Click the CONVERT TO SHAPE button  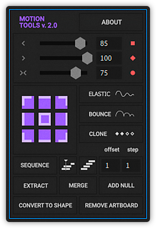[x=45, y=205]
